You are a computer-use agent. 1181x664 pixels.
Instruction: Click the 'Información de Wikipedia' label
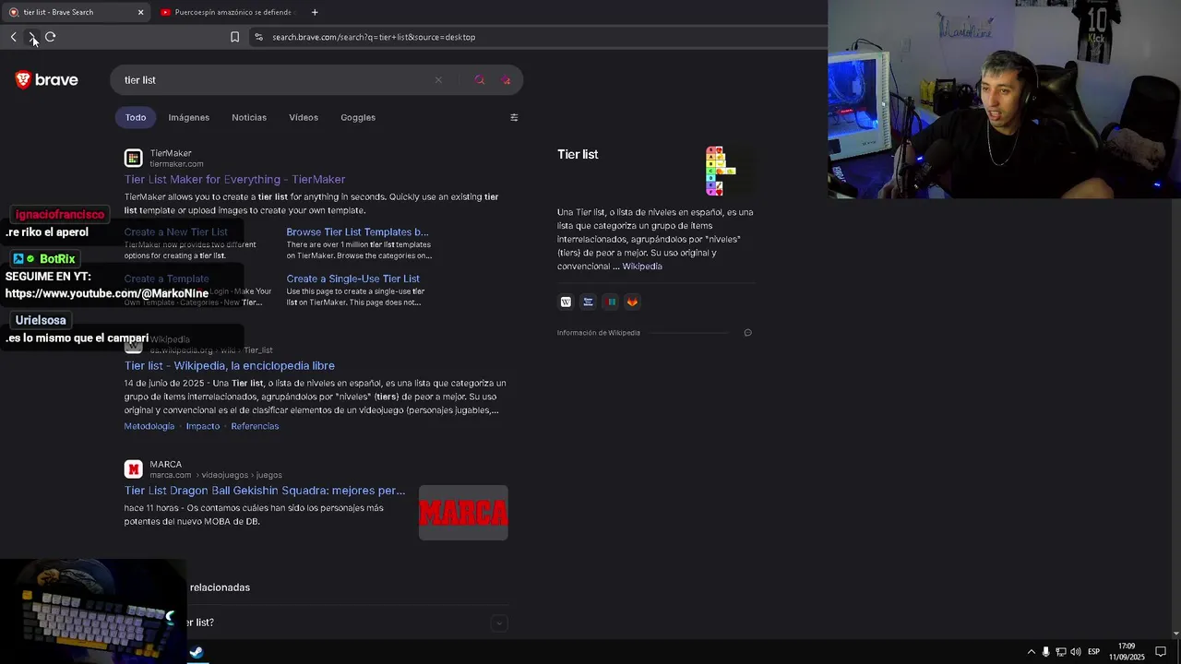tap(598, 333)
